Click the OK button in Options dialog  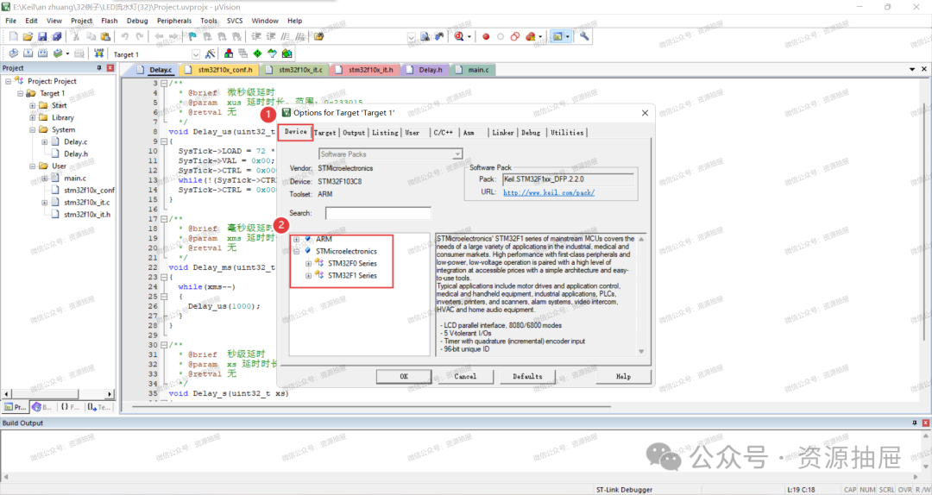(404, 376)
